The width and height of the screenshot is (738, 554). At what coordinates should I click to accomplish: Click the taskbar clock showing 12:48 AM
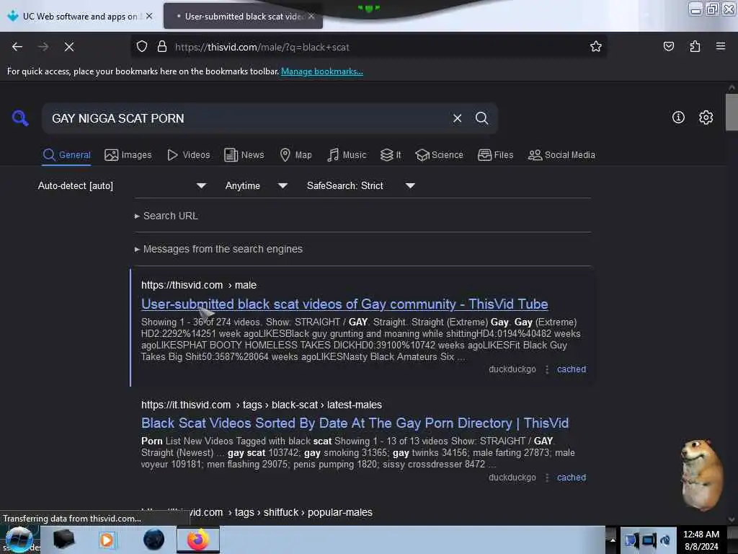pos(701,540)
